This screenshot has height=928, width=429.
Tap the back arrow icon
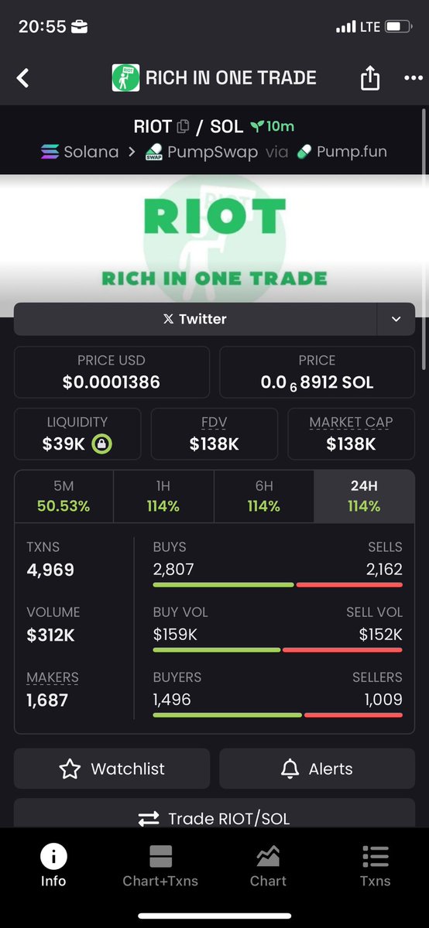[x=22, y=78]
